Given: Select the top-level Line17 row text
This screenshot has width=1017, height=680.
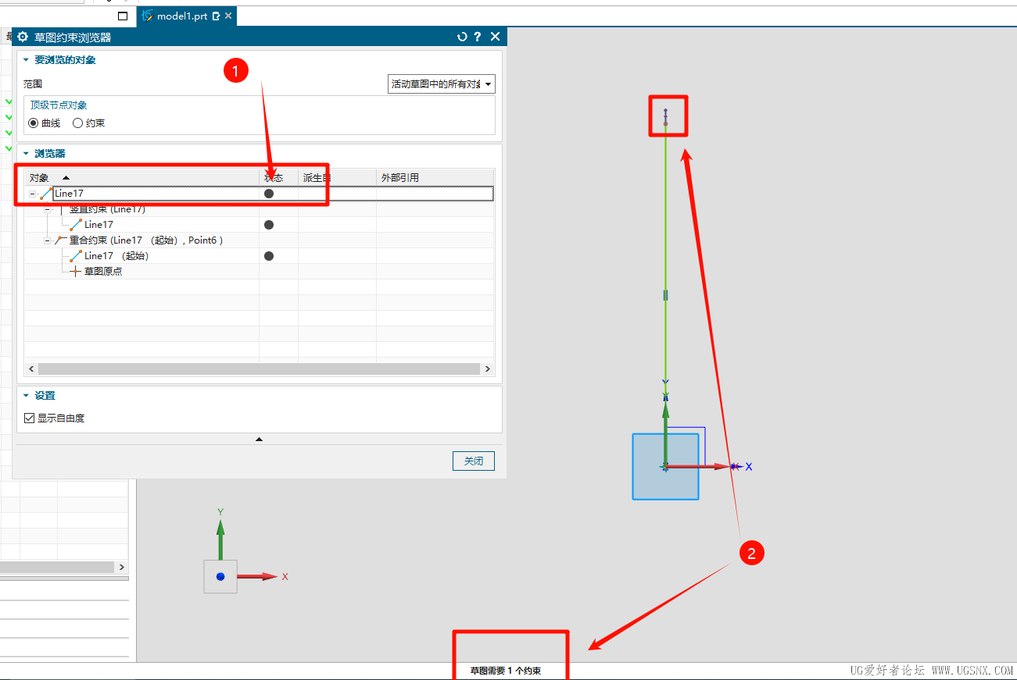Looking at the screenshot, I should pyautogui.click(x=69, y=194).
